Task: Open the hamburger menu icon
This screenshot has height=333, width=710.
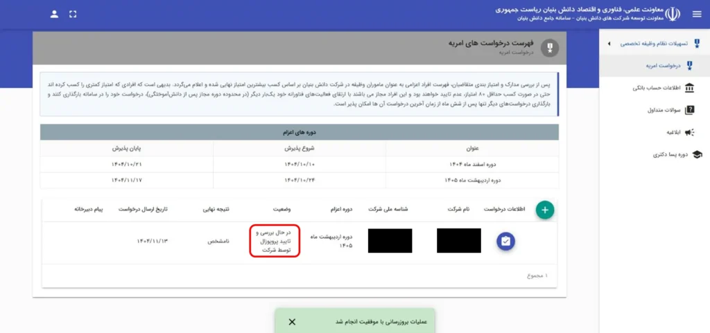Action: (697, 14)
